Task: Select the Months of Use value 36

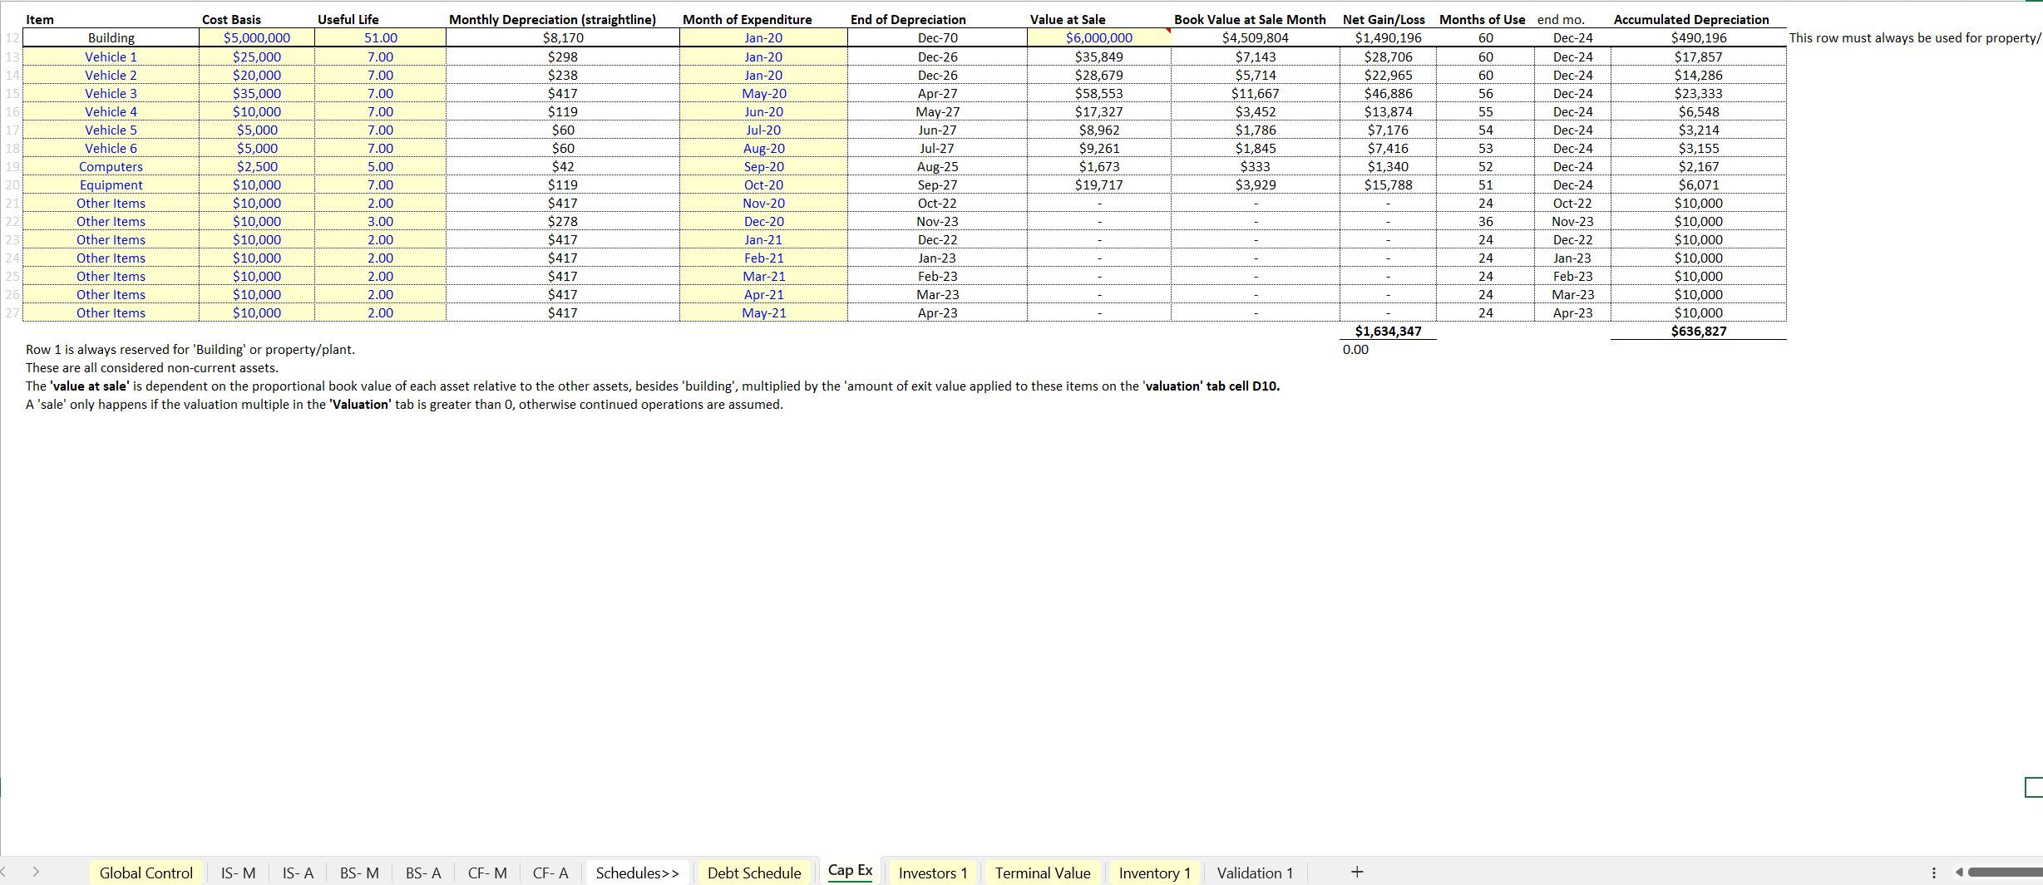Action: point(1485,222)
